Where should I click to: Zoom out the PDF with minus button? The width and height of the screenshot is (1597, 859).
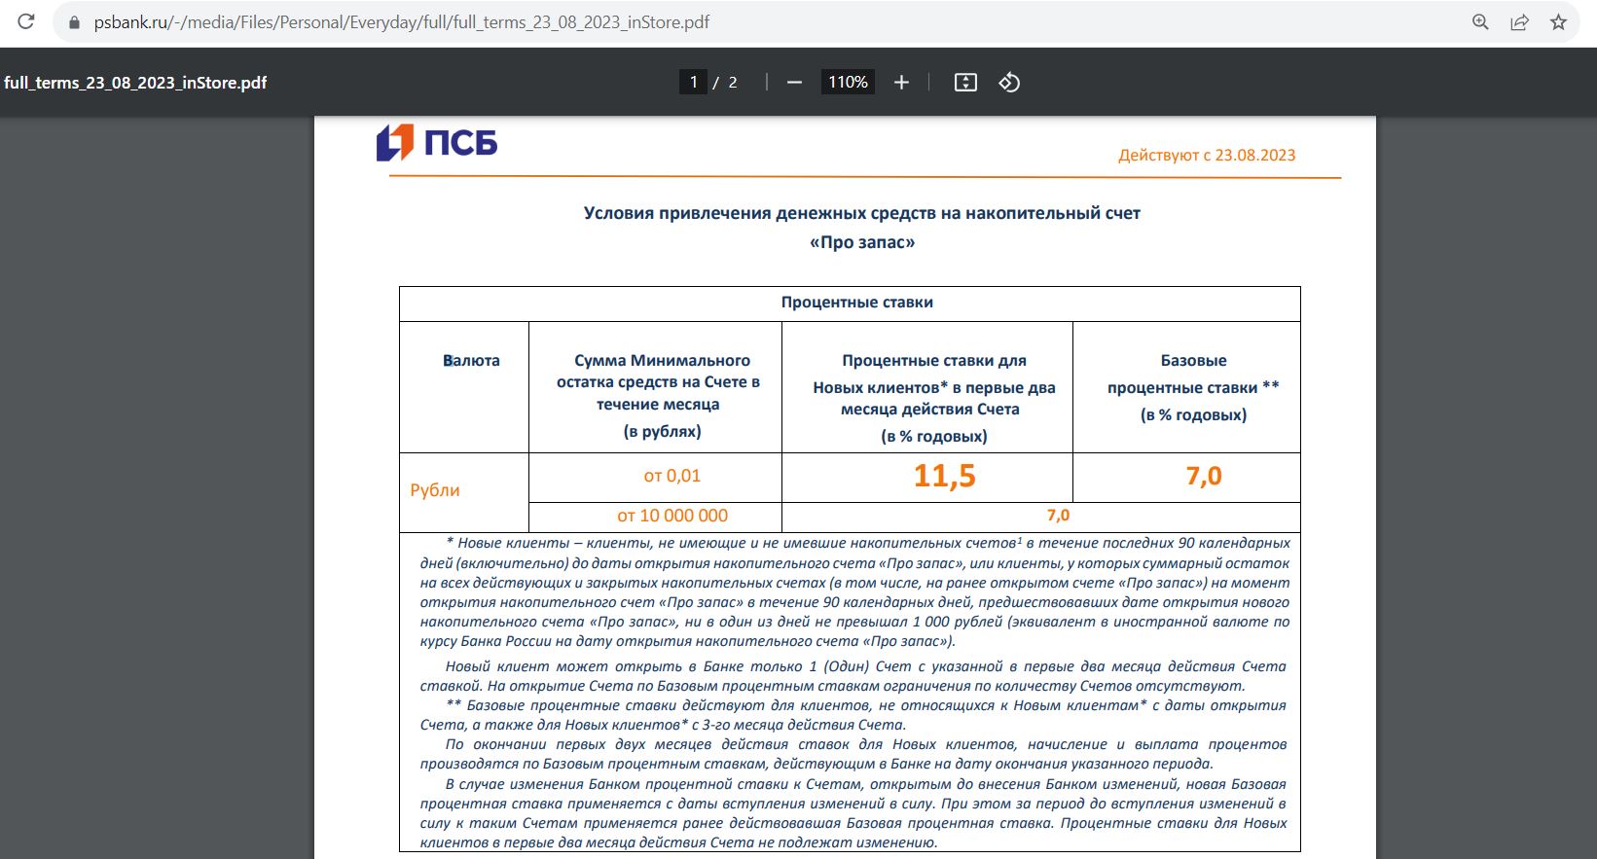click(794, 83)
